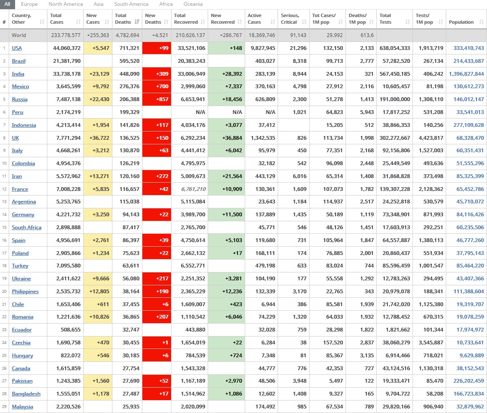
Task: Open the Argentina country link
Action: coord(24,202)
